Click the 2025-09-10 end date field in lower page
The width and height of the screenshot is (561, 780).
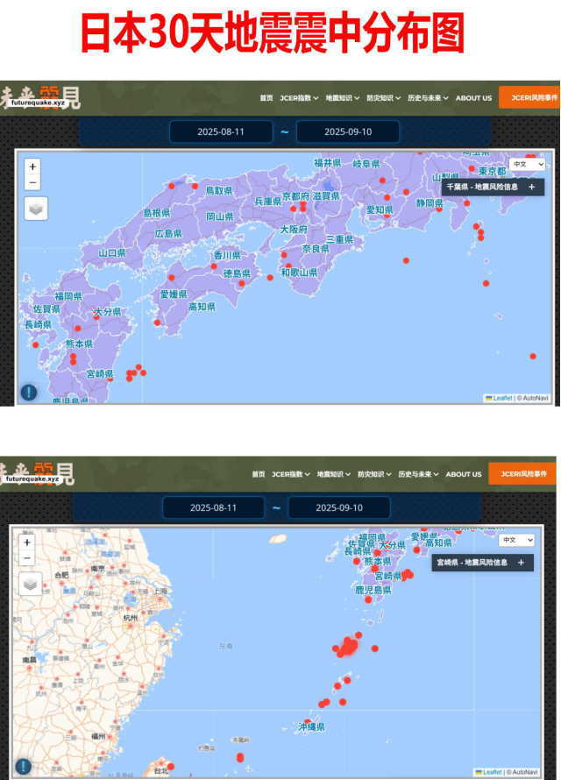(x=339, y=507)
